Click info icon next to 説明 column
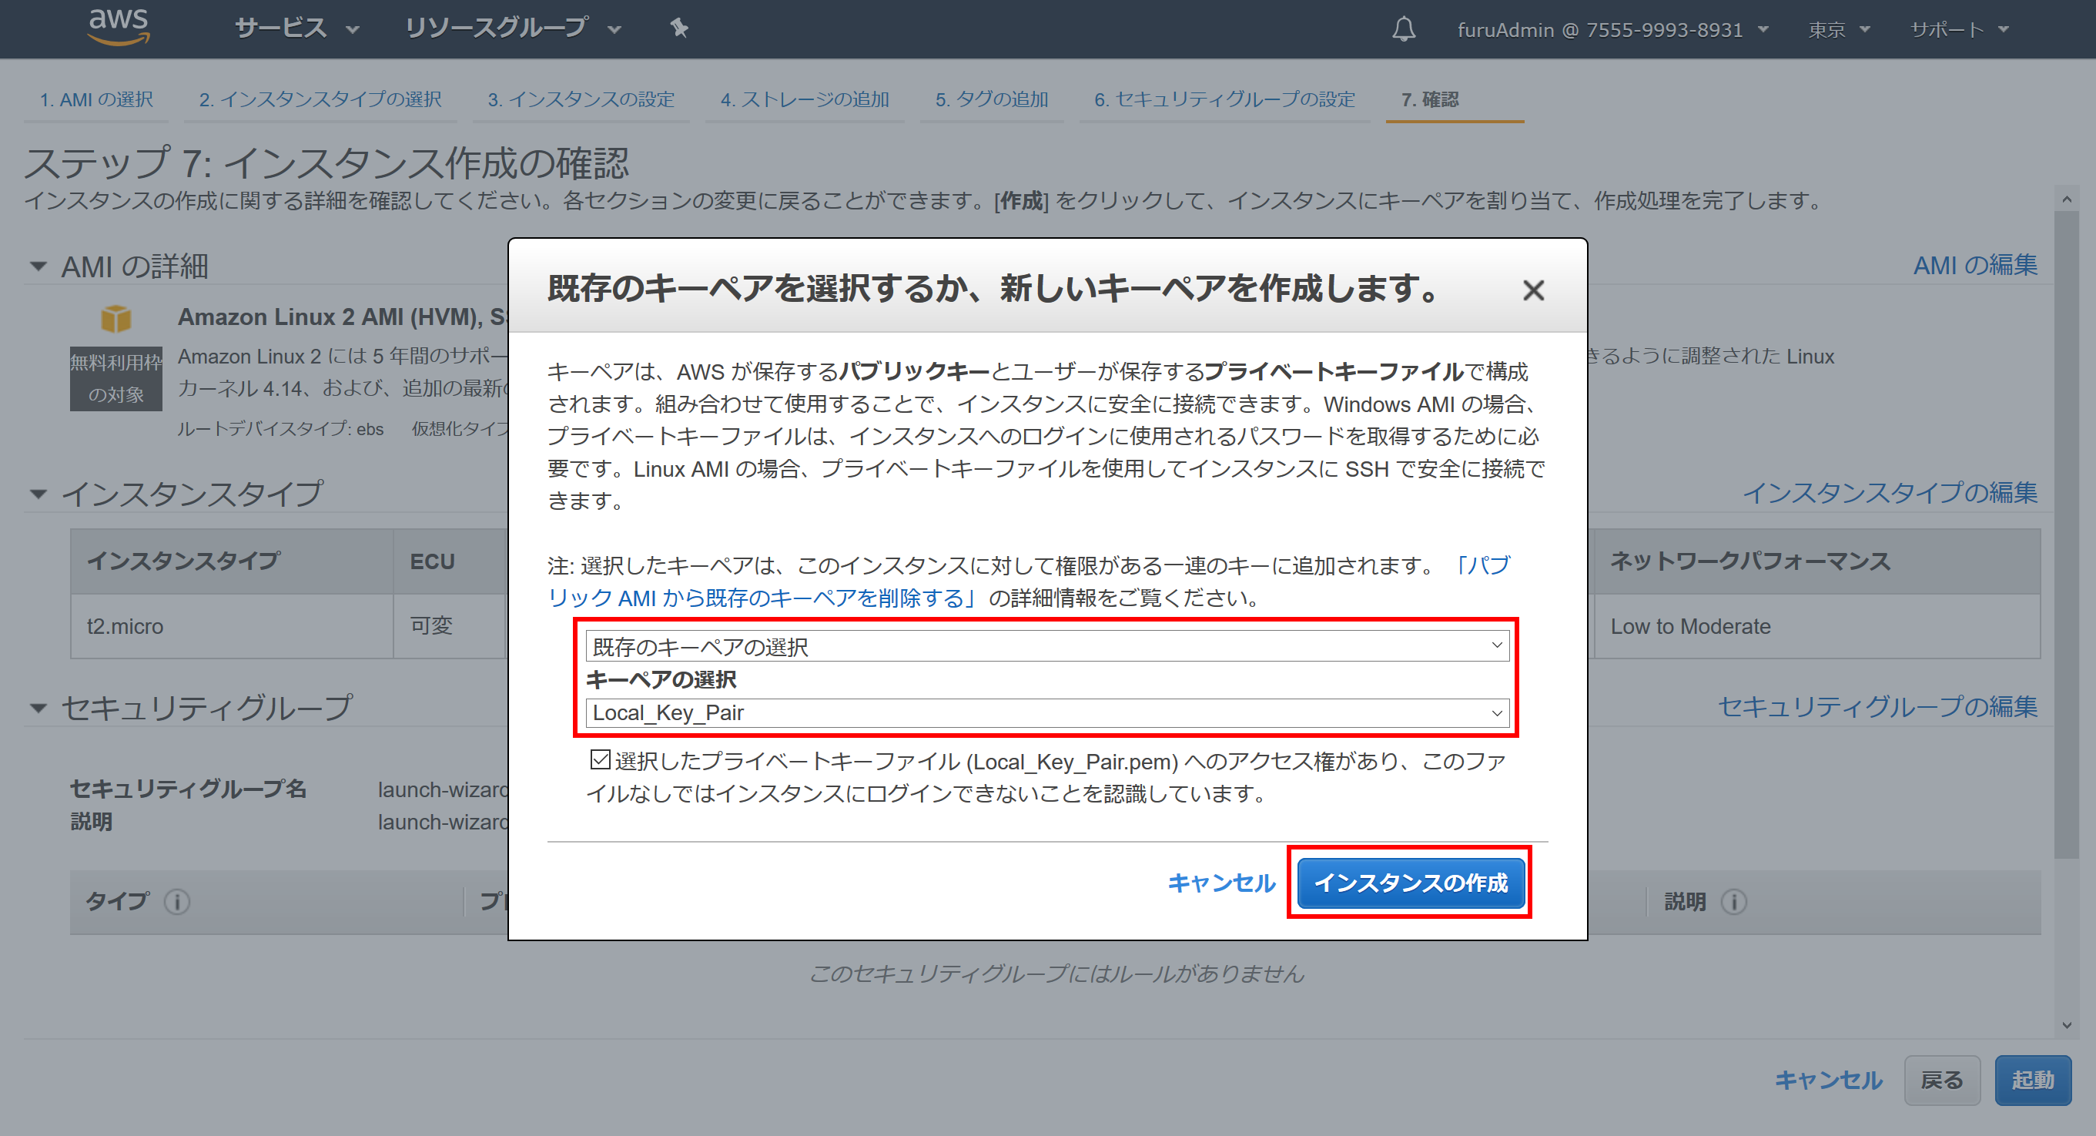The width and height of the screenshot is (2096, 1136). pyautogui.click(x=1734, y=901)
